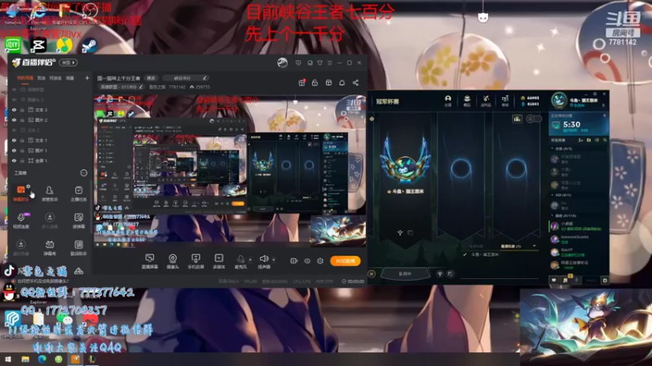Click the 队列中 queue button in League
This screenshot has height=366, width=652.
coord(405,274)
